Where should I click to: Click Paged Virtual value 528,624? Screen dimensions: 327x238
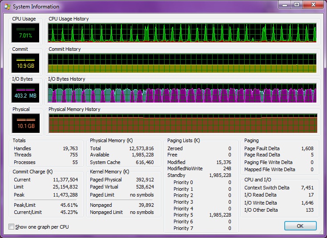pyautogui.click(x=145, y=187)
